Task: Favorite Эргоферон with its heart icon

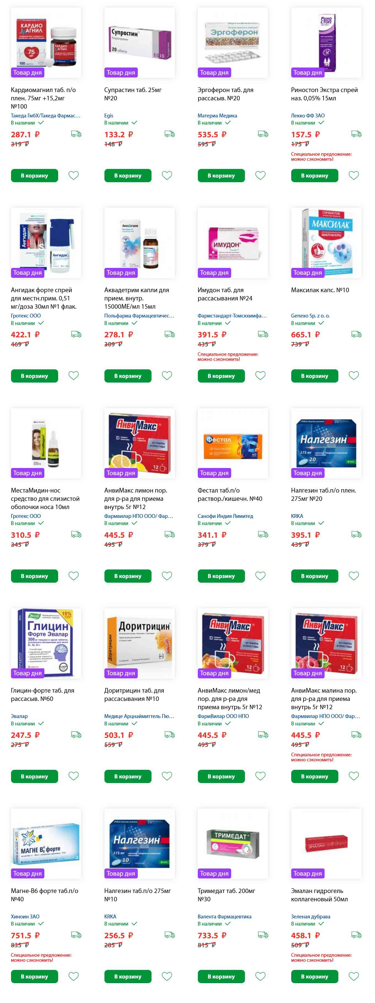Action: [260, 175]
